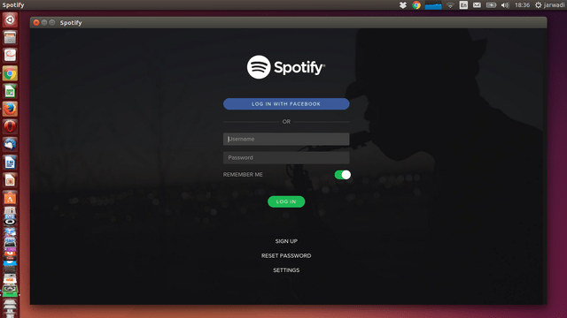Launch Firefox from the dock

(x=10, y=109)
